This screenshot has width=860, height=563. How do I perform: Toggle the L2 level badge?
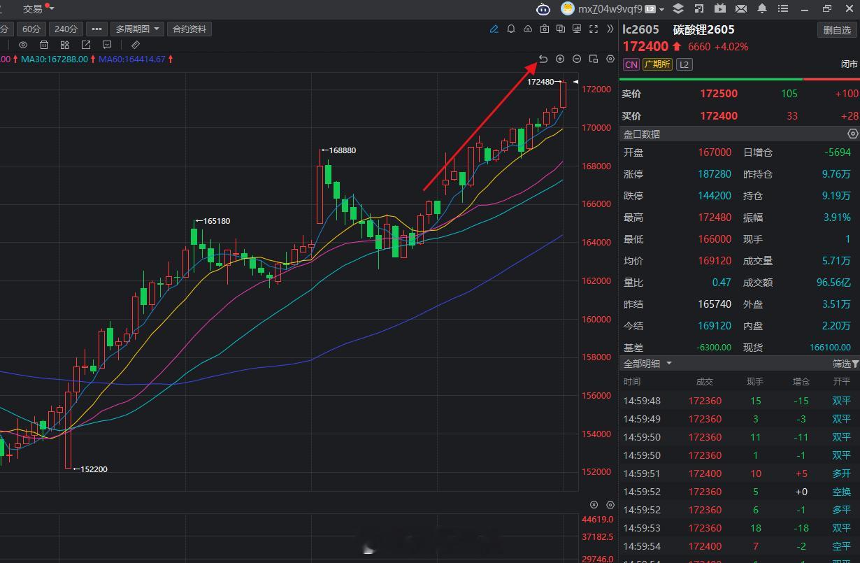click(x=685, y=64)
